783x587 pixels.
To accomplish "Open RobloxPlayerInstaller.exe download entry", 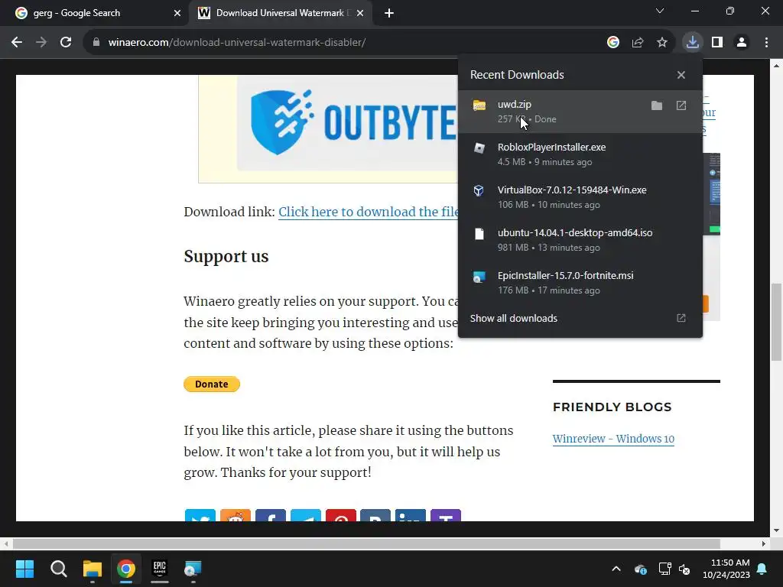I will tap(580, 154).
